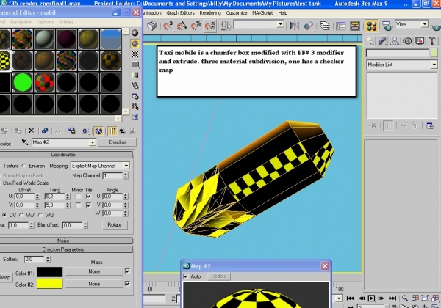Viewport: 441px width, 308px height.
Task: Toggle Show Map in Viewport cube icon
Action: [x=98, y=131]
